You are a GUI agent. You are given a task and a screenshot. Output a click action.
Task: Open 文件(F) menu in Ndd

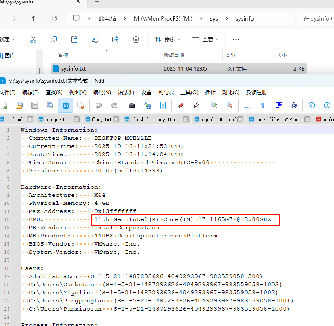point(8,92)
